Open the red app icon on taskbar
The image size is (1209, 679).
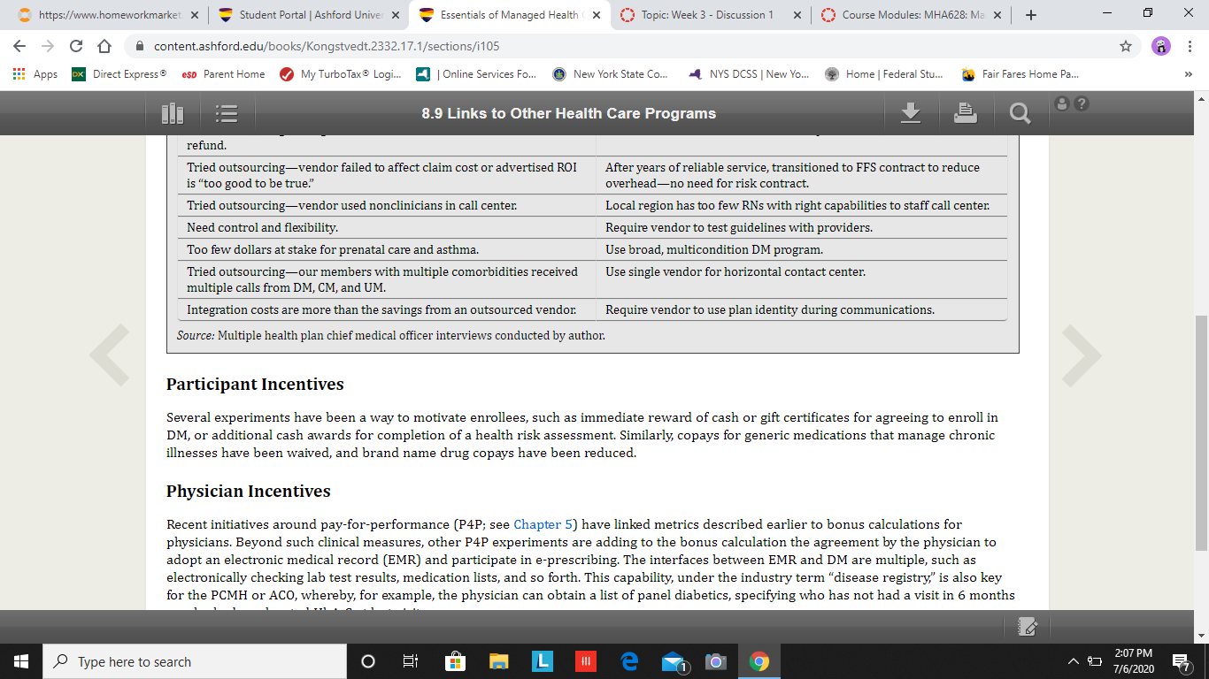tap(586, 661)
